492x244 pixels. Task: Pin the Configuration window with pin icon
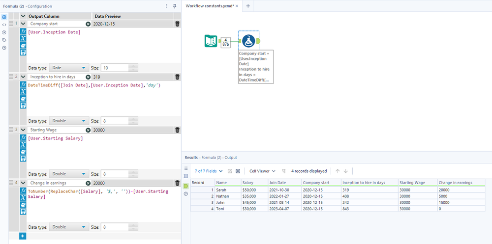[x=175, y=6]
